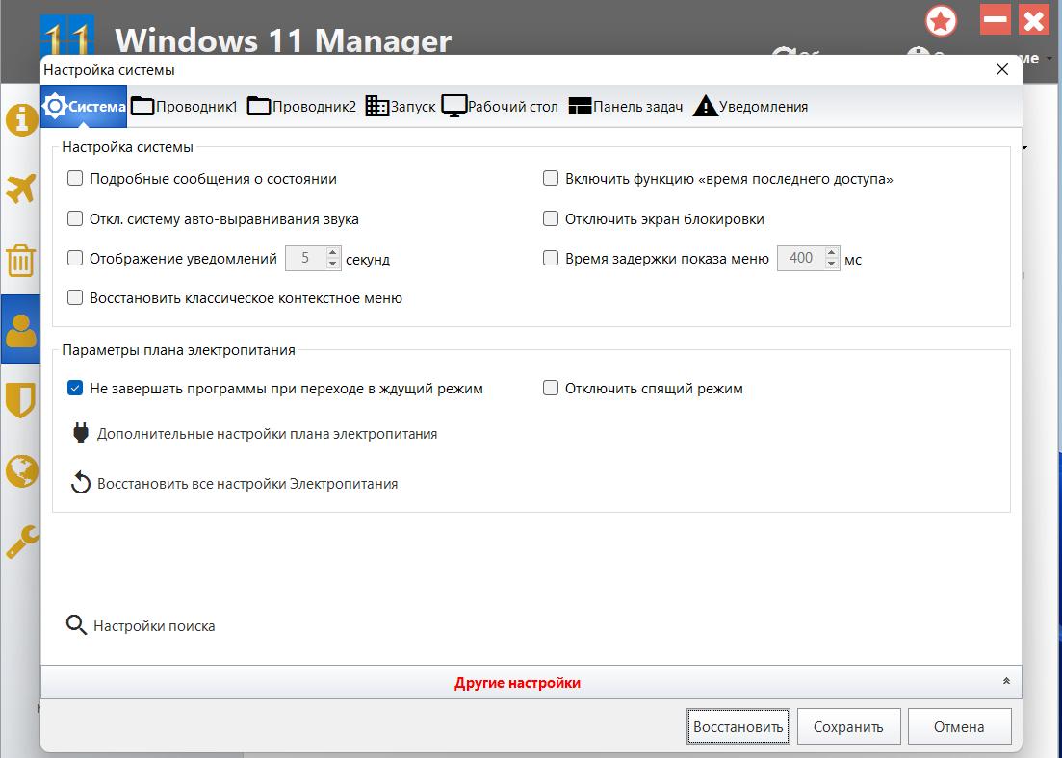Open the Misc. Utilities wrench sidebar icon

(22, 542)
